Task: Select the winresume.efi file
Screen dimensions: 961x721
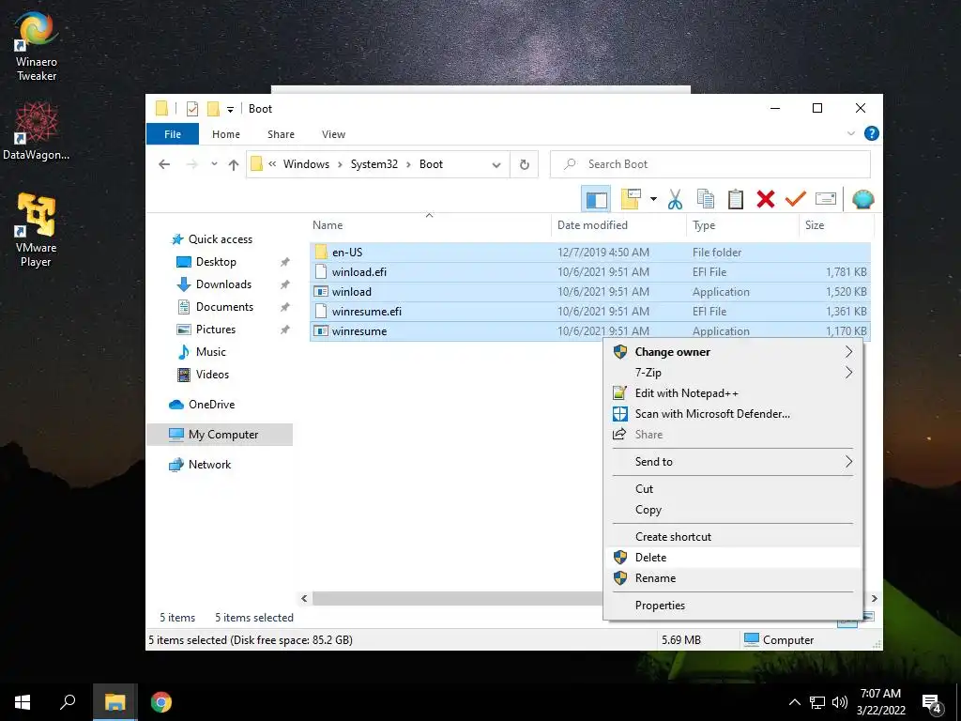Action: 589,312
